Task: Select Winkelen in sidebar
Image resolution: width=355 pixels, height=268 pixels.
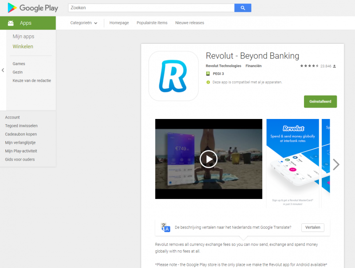Action: 23,46
